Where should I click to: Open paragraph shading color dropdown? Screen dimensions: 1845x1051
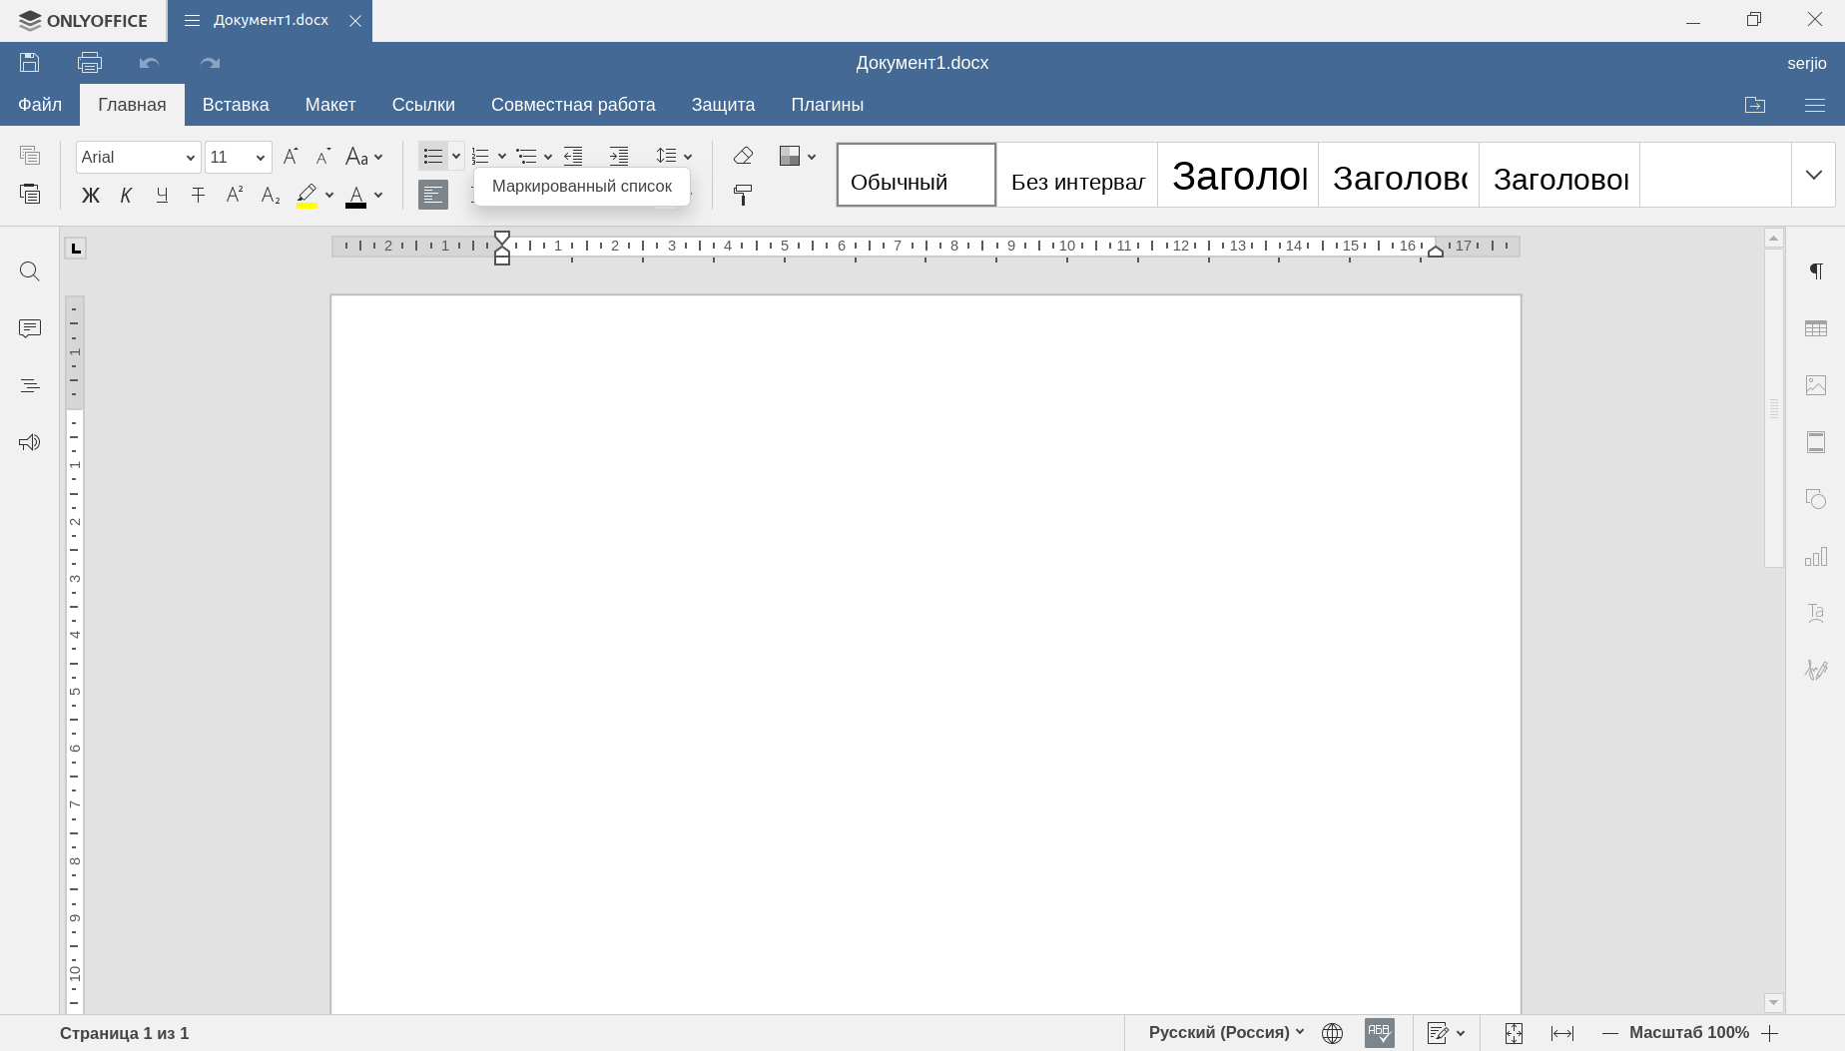(x=798, y=156)
